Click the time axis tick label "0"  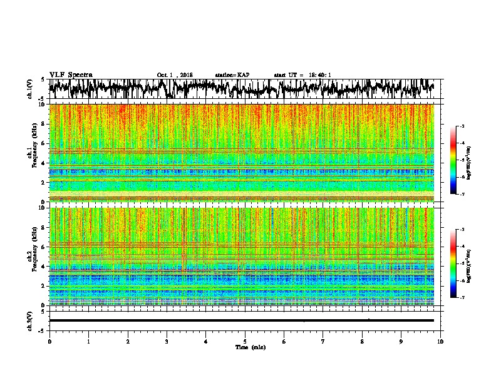[x=49, y=342]
